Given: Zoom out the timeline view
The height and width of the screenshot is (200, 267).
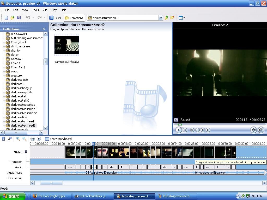Looking at the screenshot, I should pyautogui.click(x=24, y=139).
